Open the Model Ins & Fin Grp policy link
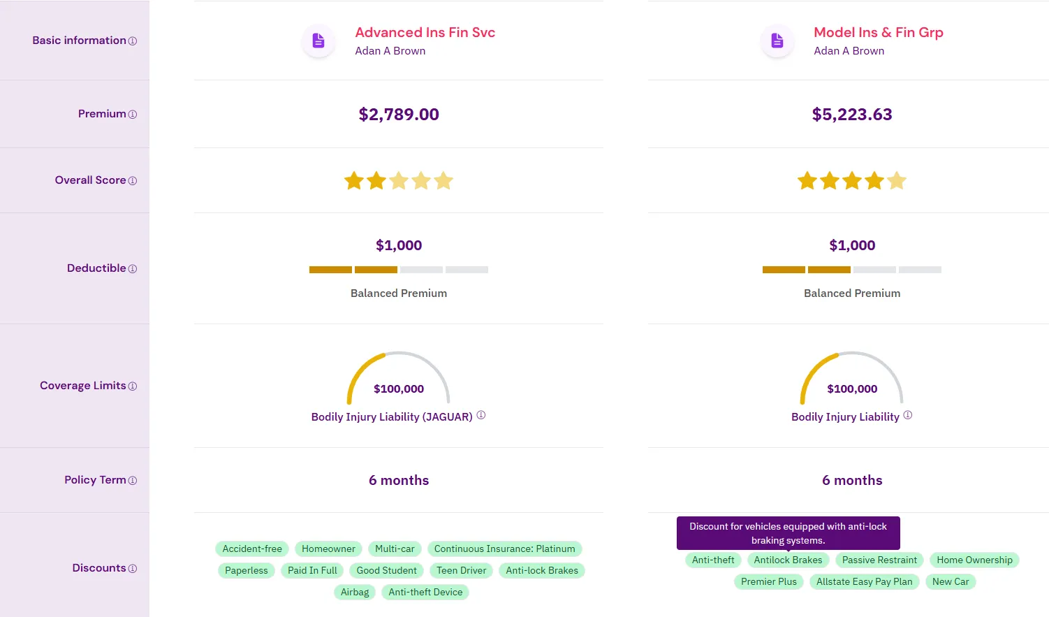Viewport: 1049px width, 617px height. 879,32
